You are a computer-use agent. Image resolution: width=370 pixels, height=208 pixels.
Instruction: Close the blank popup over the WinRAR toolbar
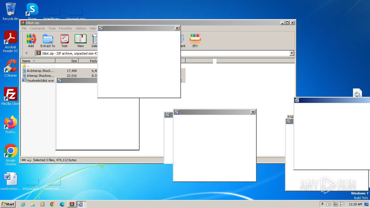pyautogui.click(x=177, y=28)
